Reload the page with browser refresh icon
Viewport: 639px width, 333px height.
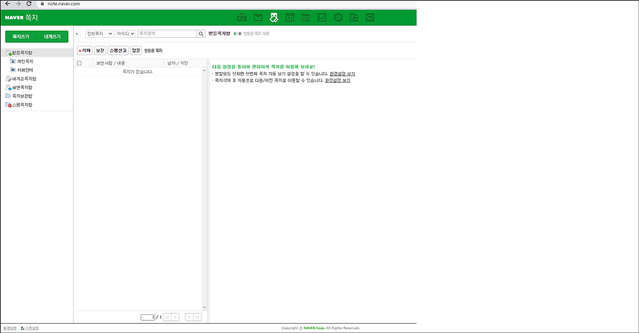[29, 3]
